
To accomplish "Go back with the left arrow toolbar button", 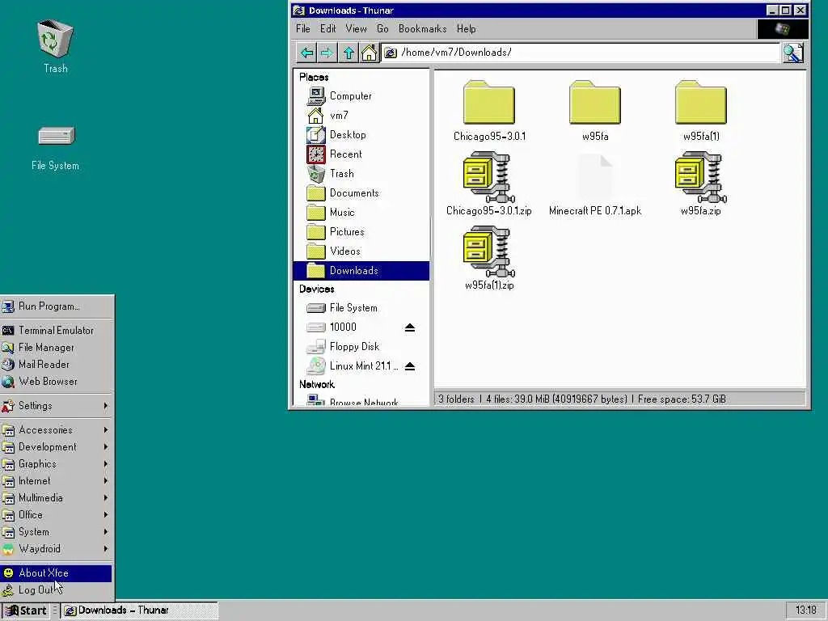I will click(x=306, y=53).
